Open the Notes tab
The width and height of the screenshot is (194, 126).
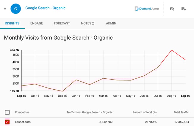coord(87,23)
